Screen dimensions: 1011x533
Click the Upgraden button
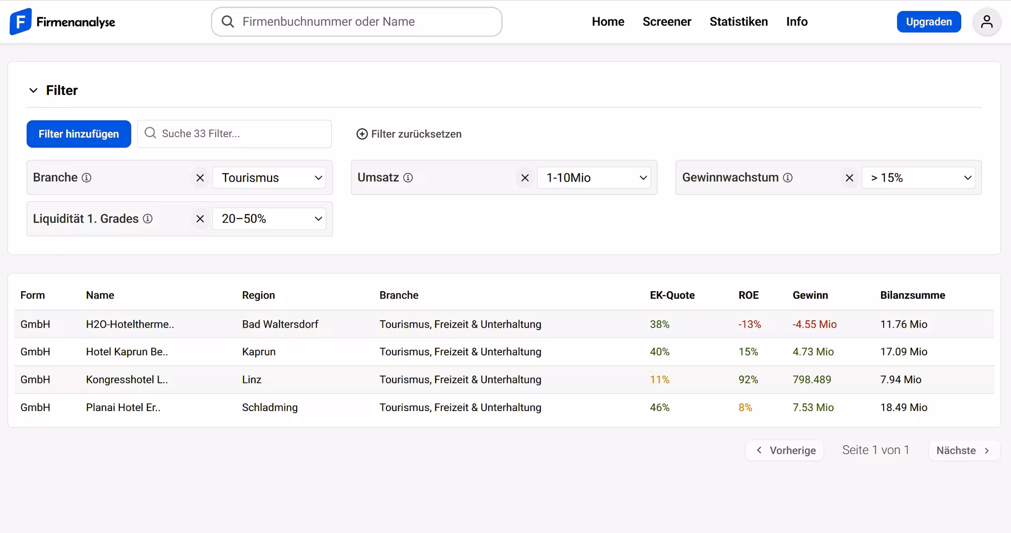click(928, 21)
